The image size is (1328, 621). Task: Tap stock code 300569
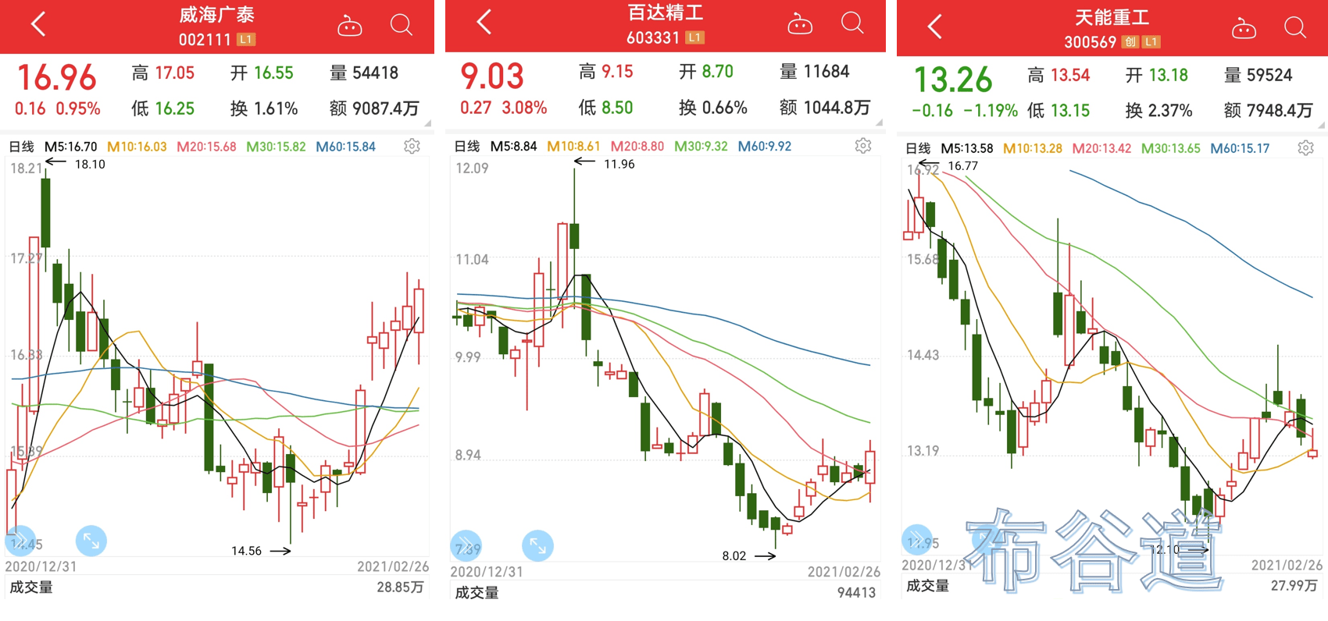pos(1091,42)
